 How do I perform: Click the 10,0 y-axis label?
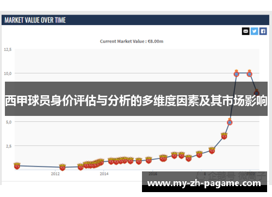(8, 73)
